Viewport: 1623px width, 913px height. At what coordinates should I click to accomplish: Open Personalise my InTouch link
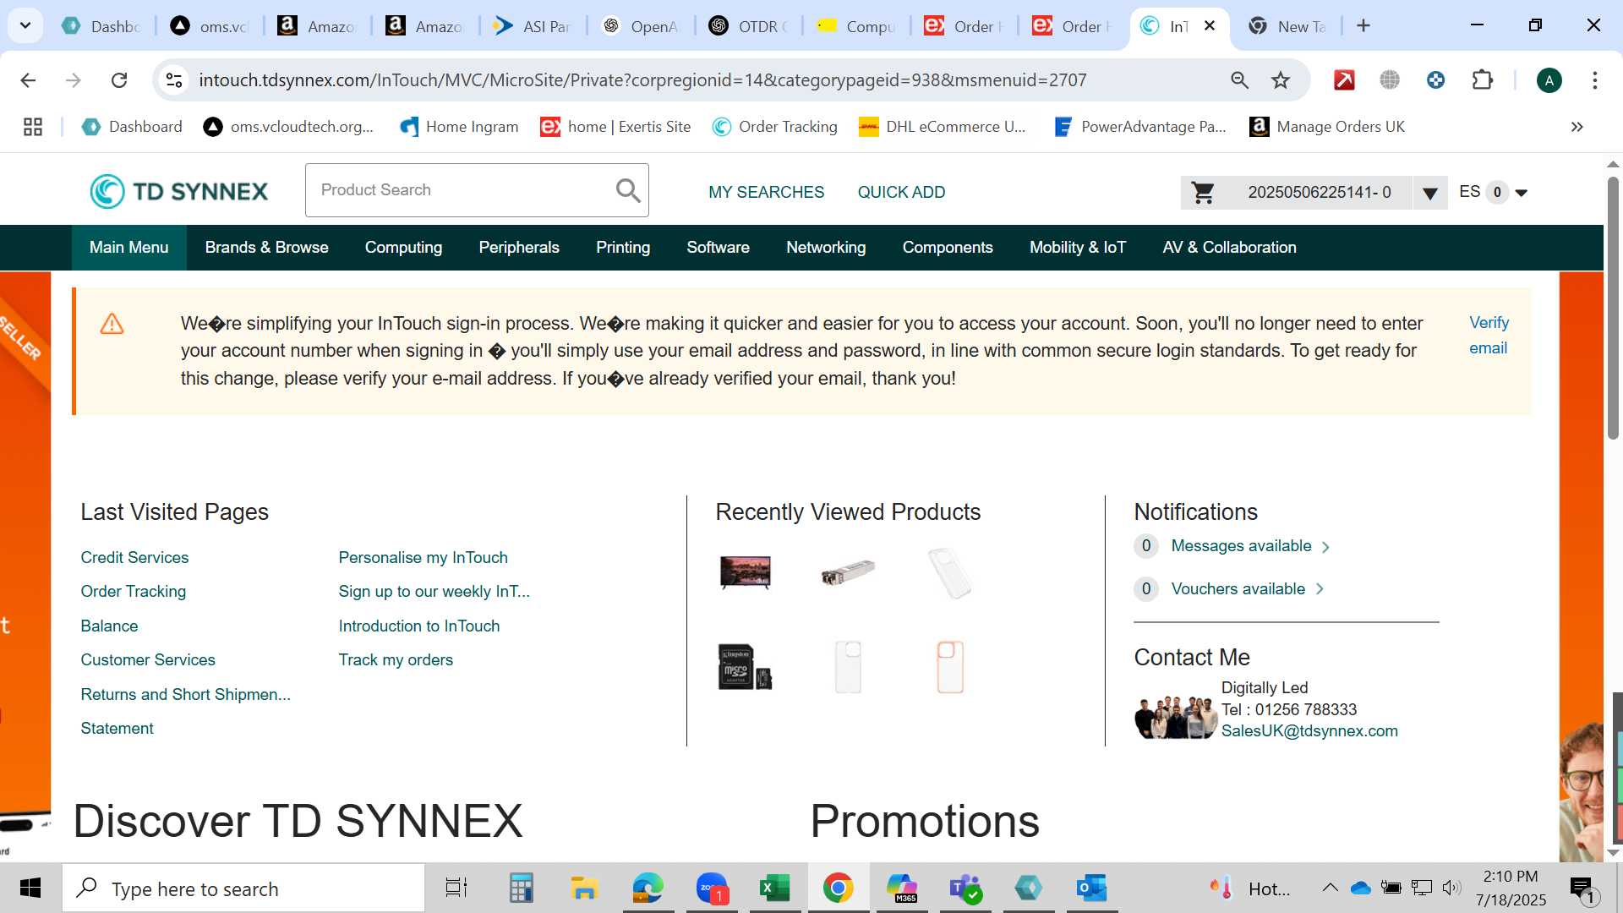pyautogui.click(x=423, y=558)
